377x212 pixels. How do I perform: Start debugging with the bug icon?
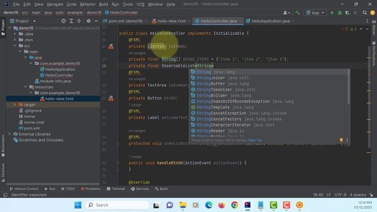click(x=340, y=12)
